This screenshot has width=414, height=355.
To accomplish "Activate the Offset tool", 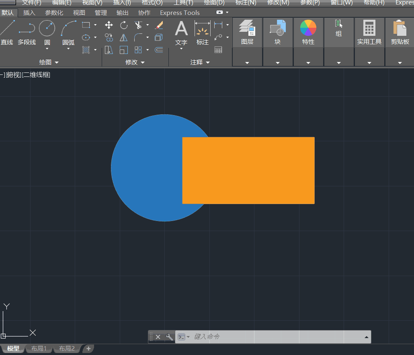I will [x=159, y=50].
